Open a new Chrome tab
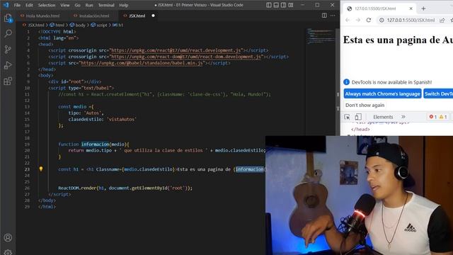This screenshot has height=255, width=453. (x=423, y=8)
